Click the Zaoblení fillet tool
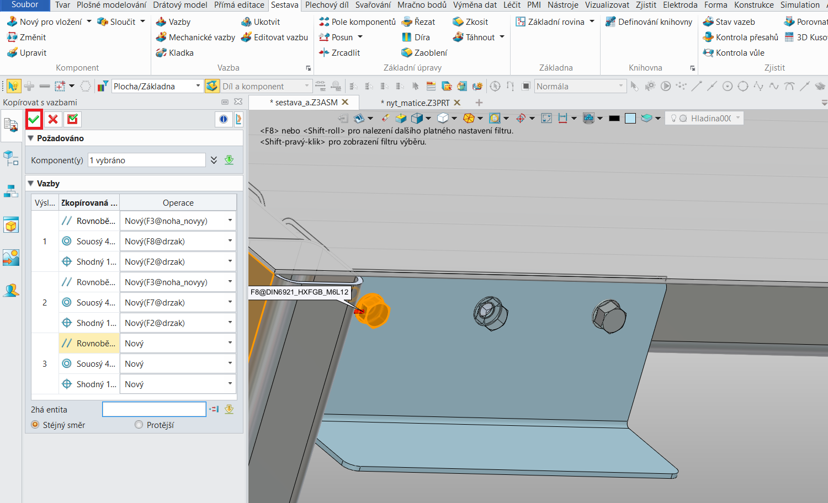The image size is (828, 503). [x=424, y=53]
